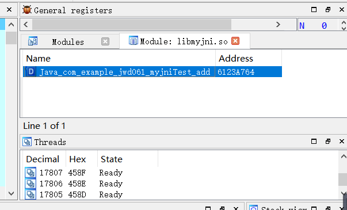The image size is (347, 210).
Task: Click the N flag value stepper
Action: (344, 25)
